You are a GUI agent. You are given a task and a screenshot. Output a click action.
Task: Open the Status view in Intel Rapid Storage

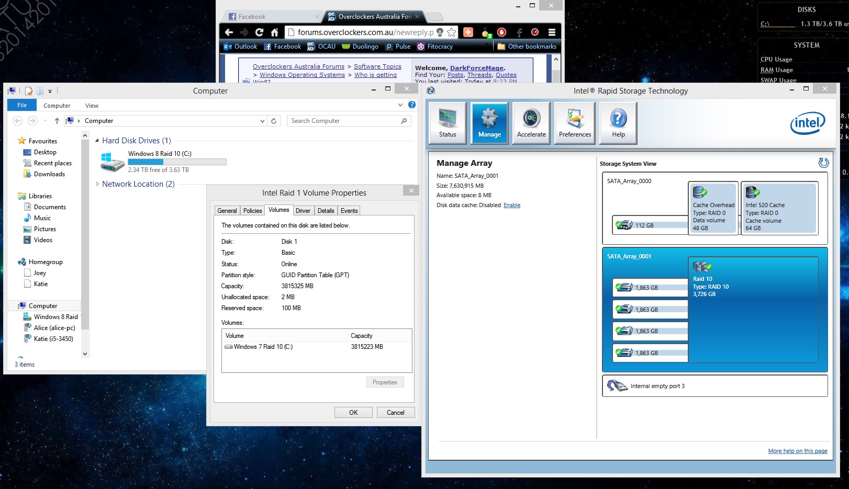coord(448,123)
